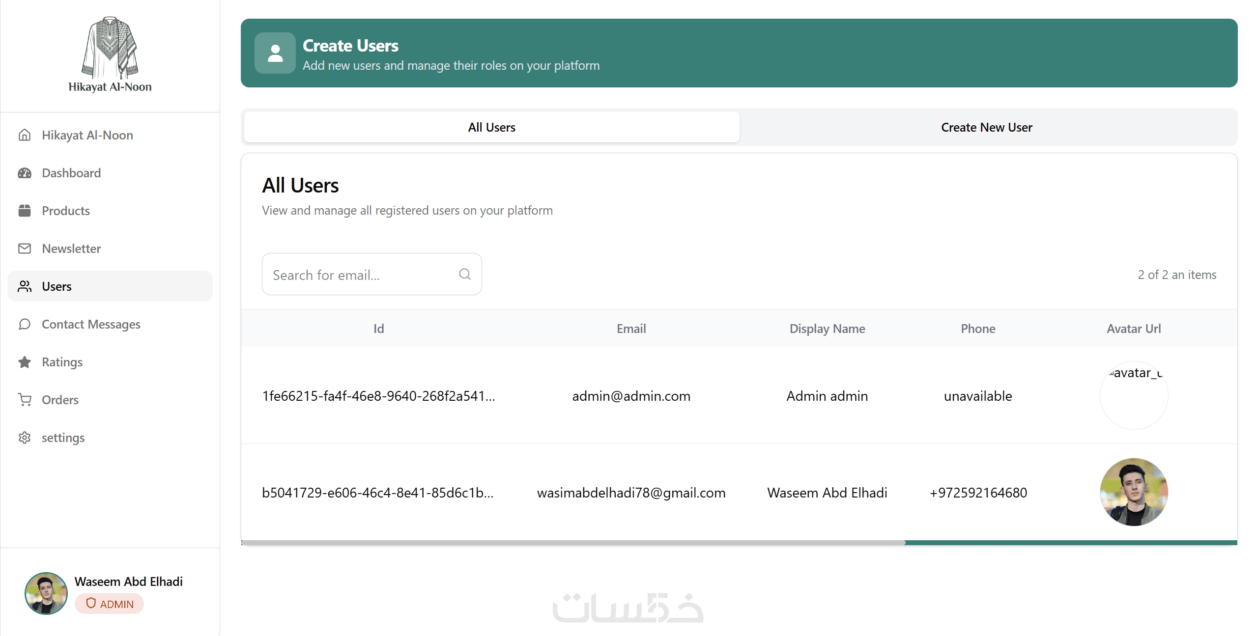Click the Dashboard gauge icon
The width and height of the screenshot is (1257, 636).
coord(25,173)
